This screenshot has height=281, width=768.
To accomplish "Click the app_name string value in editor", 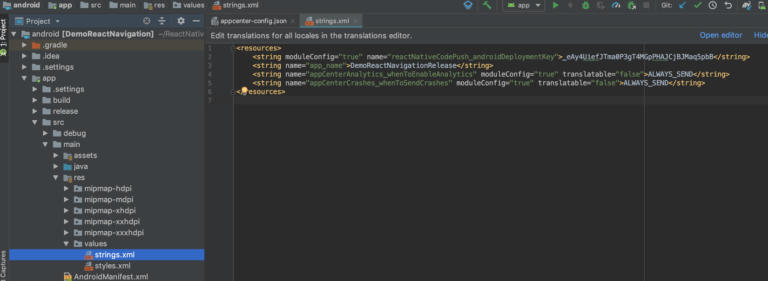I will point(403,65).
